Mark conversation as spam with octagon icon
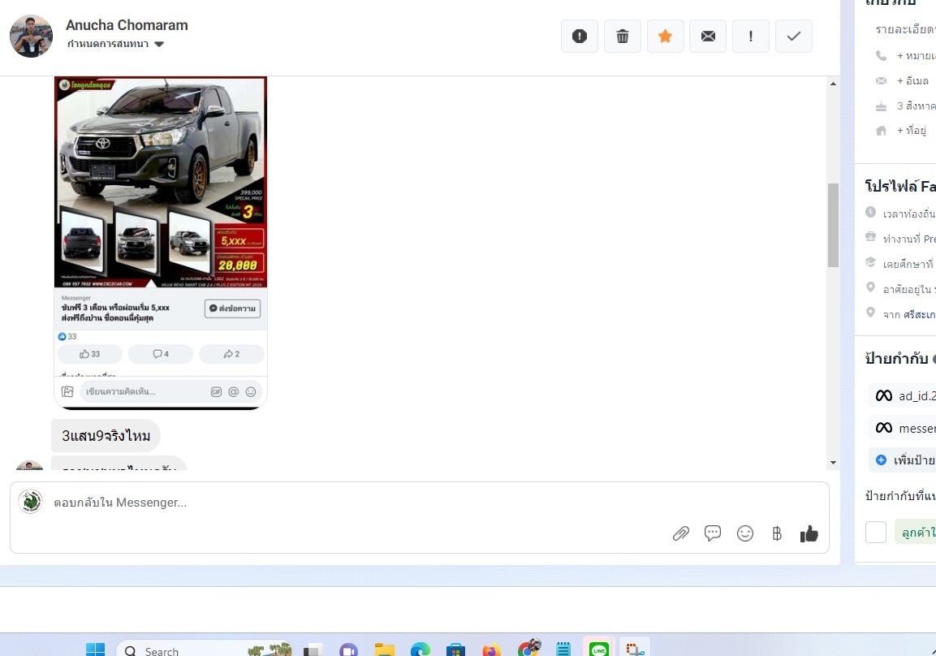Viewport: 936px width, 656px height. point(580,37)
